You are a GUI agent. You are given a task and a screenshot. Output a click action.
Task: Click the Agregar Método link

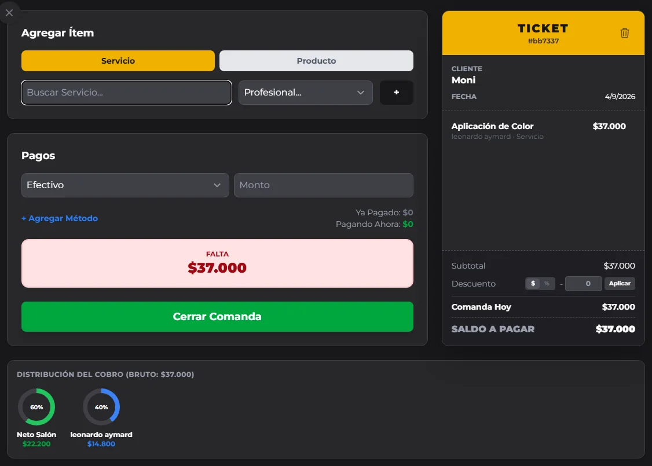(x=60, y=218)
